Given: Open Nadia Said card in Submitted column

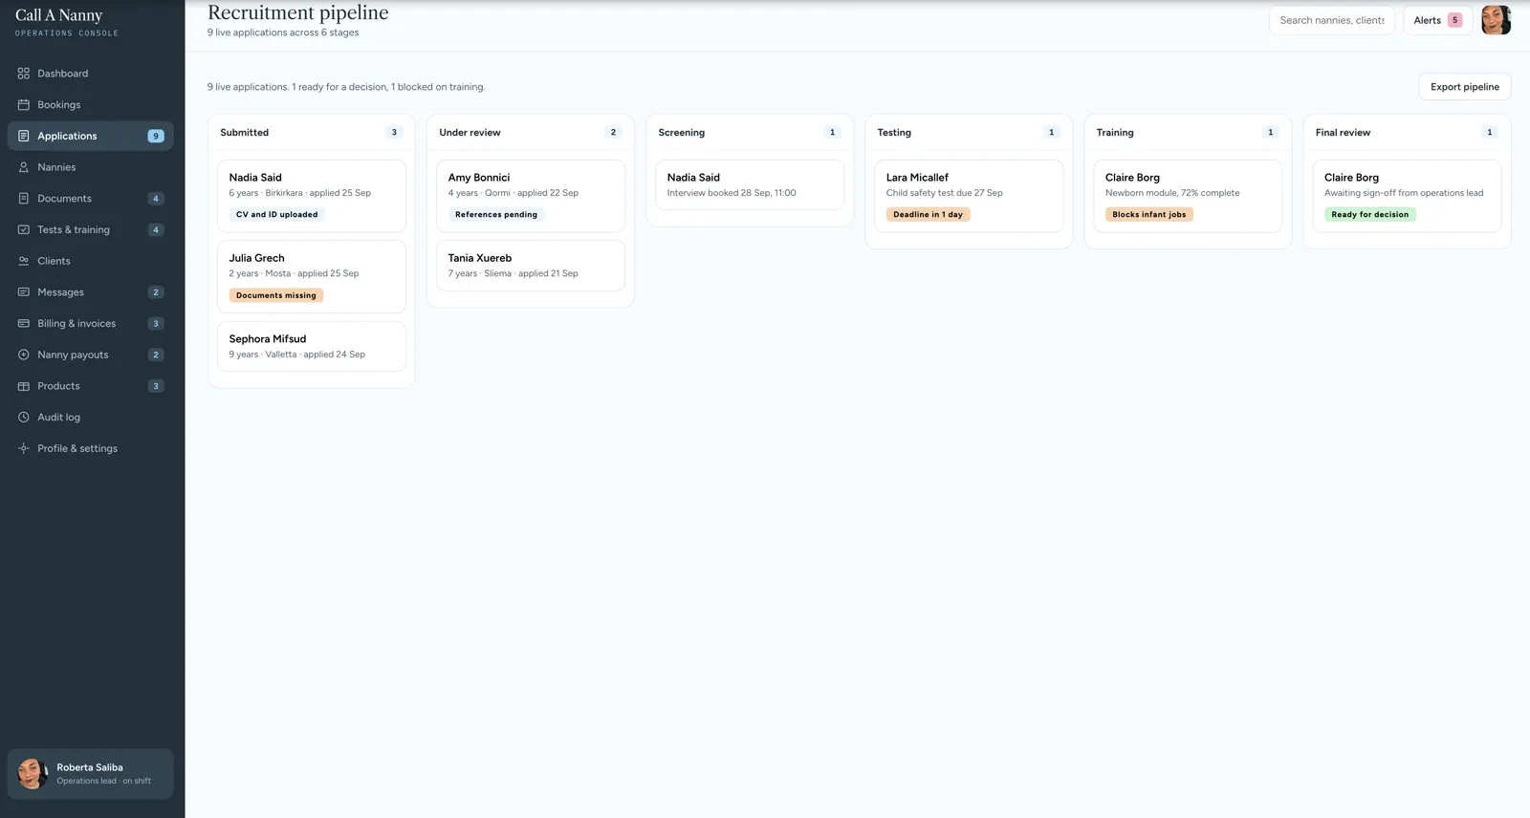Looking at the screenshot, I should (312, 196).
